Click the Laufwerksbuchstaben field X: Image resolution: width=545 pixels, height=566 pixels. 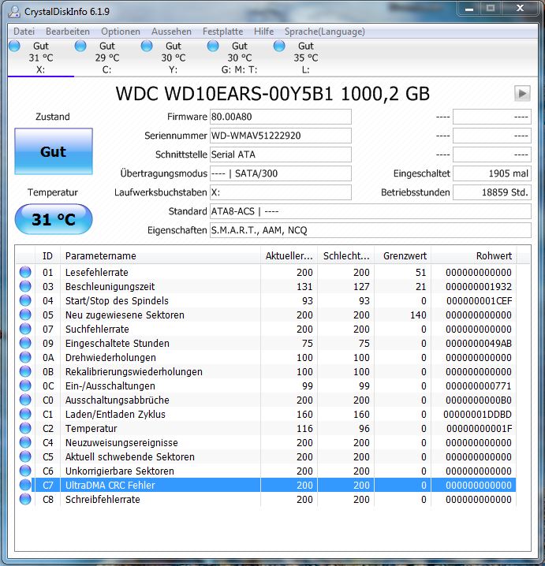pos(281,192)
